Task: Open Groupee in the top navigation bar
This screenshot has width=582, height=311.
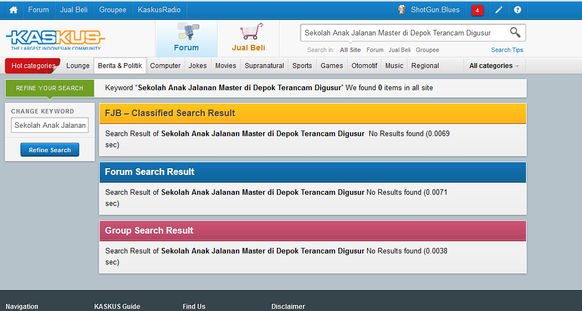Action: pyautogui.click(x=112, y=9)
